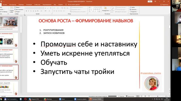Viewport: 181px width, 101px height.
Task: Open the Раздел section dropdown
Action: tap(17, 12)
